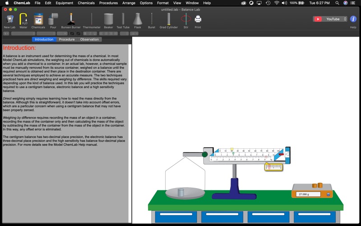Open the line spacing dropdown

pos(125,33)
